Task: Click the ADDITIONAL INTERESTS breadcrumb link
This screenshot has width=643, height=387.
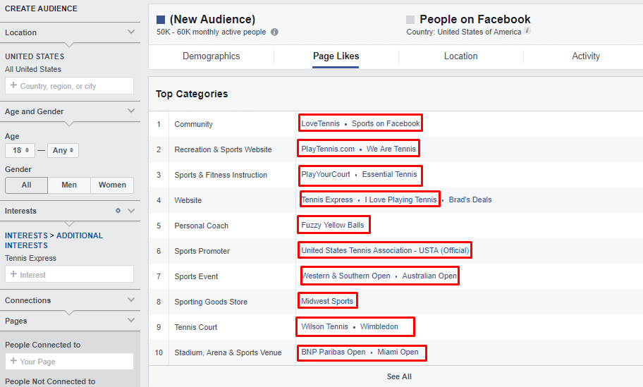Action: [54, 240]
